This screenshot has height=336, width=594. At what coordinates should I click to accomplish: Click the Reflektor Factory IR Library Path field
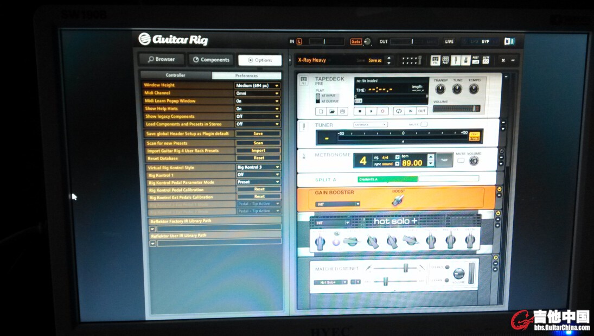pyautogui.click(x=219, y=229)
